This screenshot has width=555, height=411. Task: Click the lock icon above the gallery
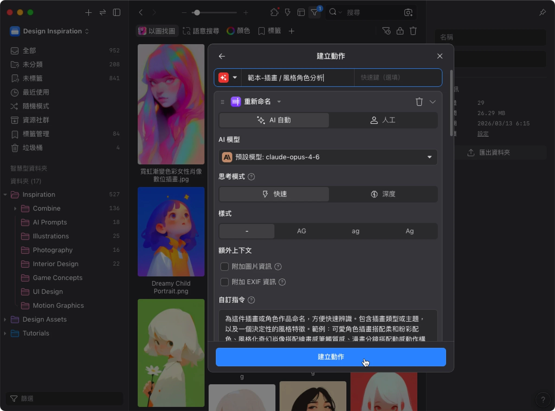pos(400,31)
